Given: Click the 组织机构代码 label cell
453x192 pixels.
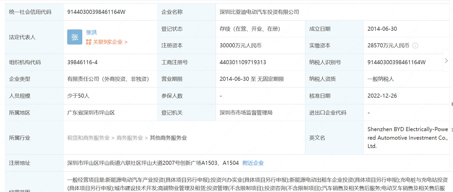Looking at the screenshot, I should [34, 62].
